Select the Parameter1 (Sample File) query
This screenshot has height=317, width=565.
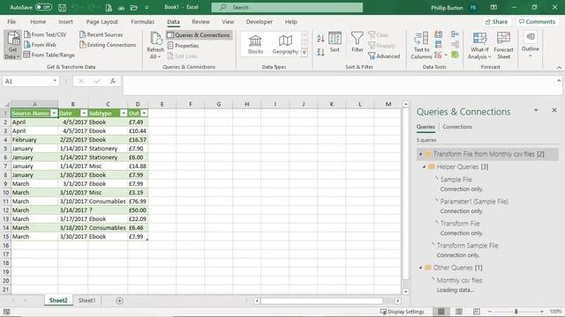474,202
